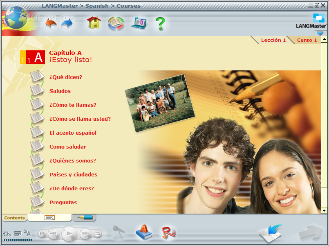Open the Países y ciudades lesson

coord(73,174)
